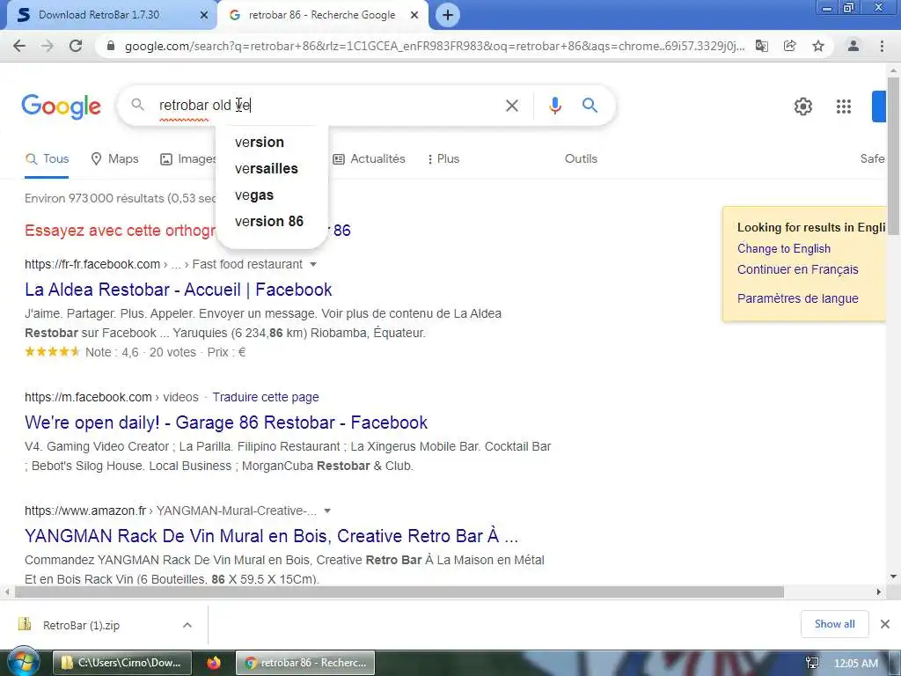Image resolution: width=901 pixels, height=676 pixels.
Task: Reload the current page
Action: (x=76, y=46)
